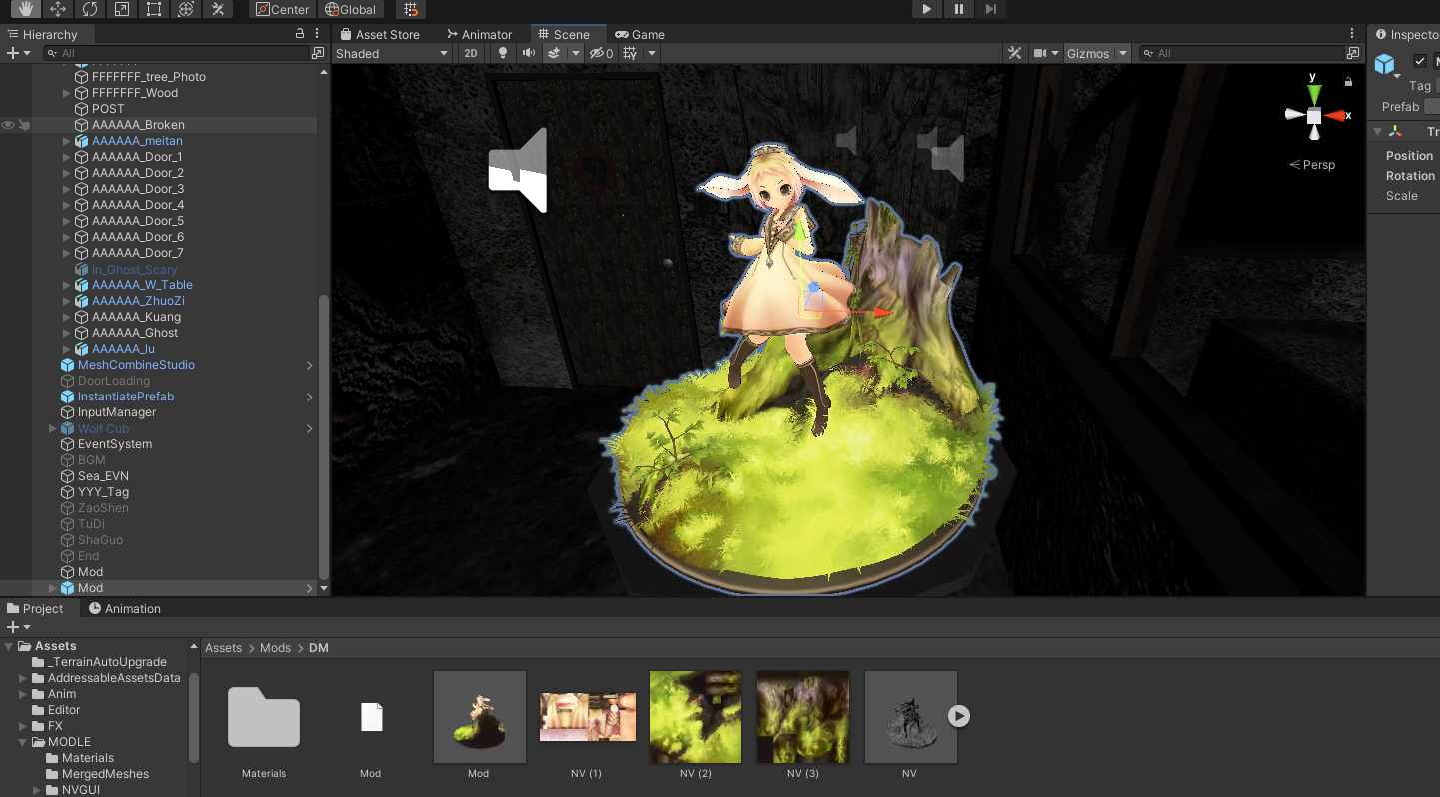Mute scene audio in the Scene toolbar
This screenshot has width=1440, height=797.
528,53
